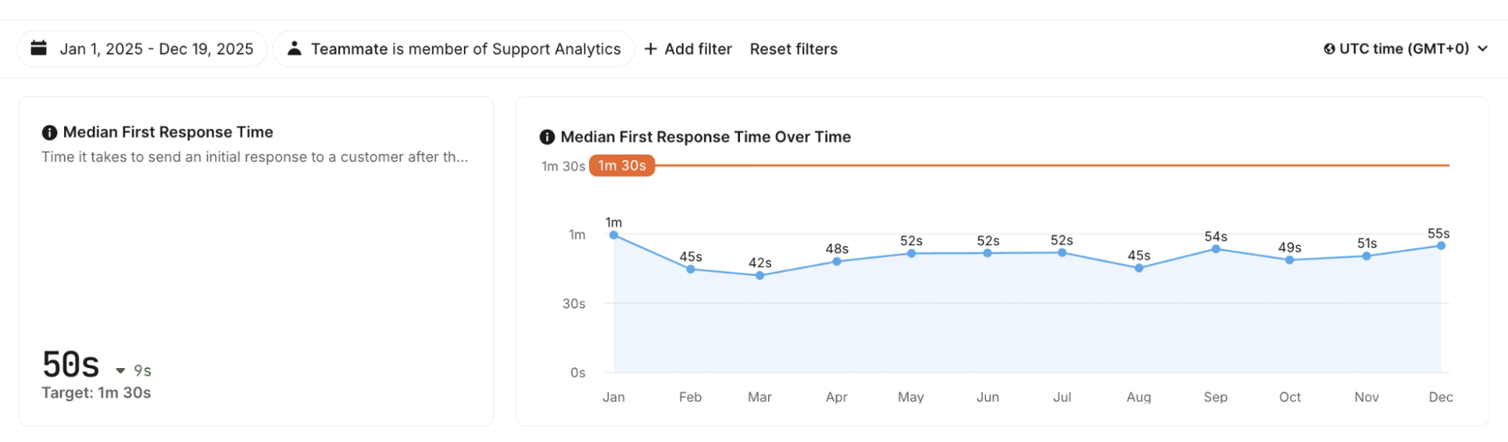Click the globe icon next to UTC time
1508x442 pixels.
tap(1329, 49)
